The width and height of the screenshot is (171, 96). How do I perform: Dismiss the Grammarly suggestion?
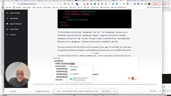click(75, 74)
